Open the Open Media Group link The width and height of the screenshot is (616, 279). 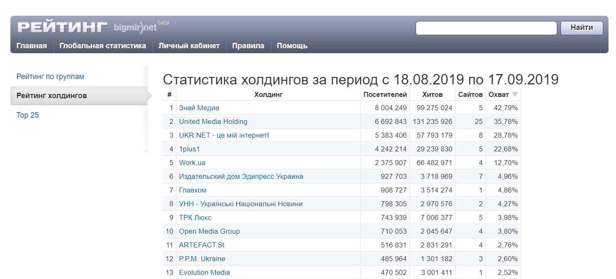209,231
